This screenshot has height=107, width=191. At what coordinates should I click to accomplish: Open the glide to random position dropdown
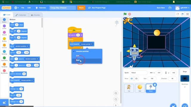point(32,59)
